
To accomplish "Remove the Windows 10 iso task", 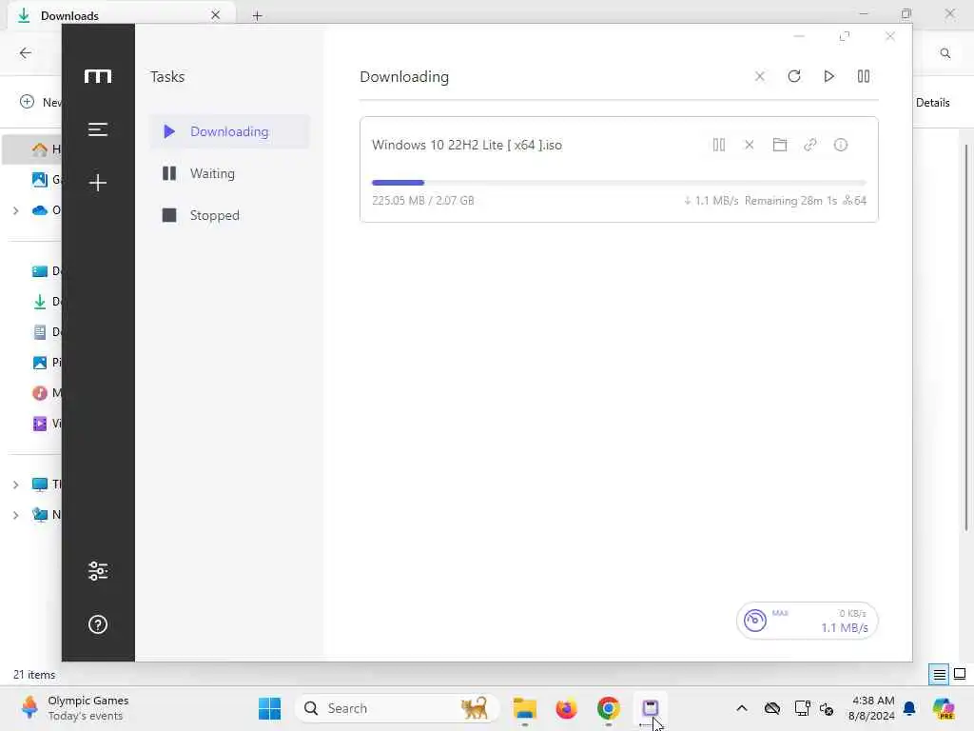I will 750,145.
